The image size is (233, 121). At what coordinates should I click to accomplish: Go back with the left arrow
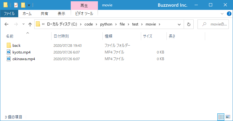[6, 24]
